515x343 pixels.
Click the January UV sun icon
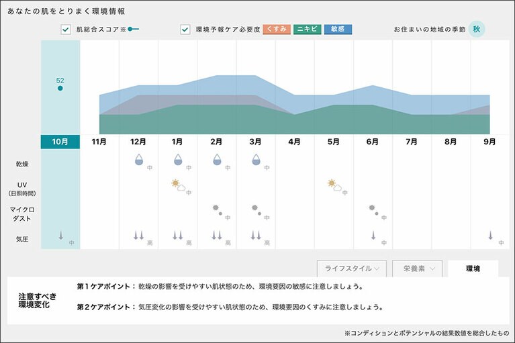(179, 185)
